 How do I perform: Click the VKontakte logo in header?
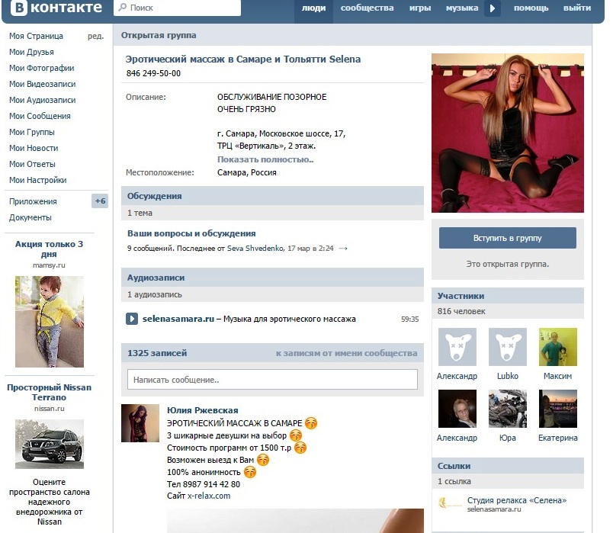click(55, 8)
